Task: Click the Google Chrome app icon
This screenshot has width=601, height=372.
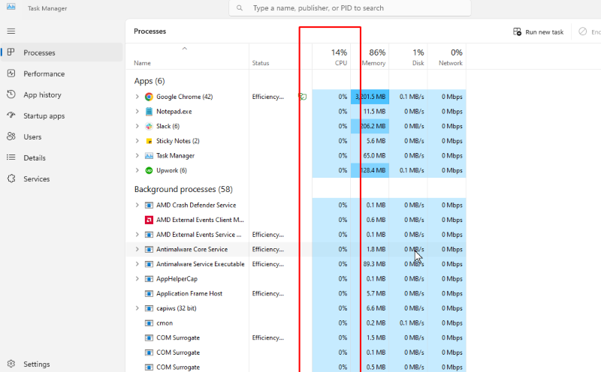Action: pos(149,97)
